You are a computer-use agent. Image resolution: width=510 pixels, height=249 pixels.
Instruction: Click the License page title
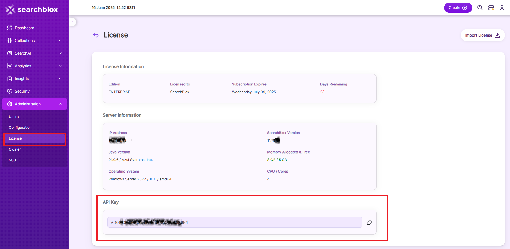click(116, 35)
